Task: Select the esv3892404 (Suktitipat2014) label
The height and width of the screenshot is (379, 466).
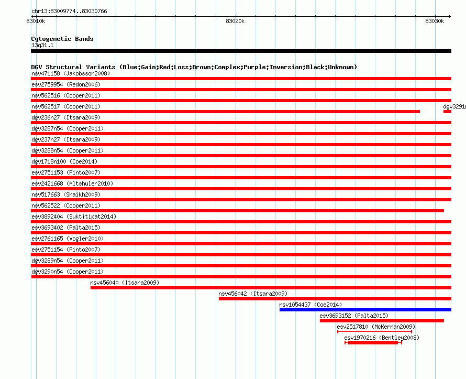Action: (x=74, y=216)
